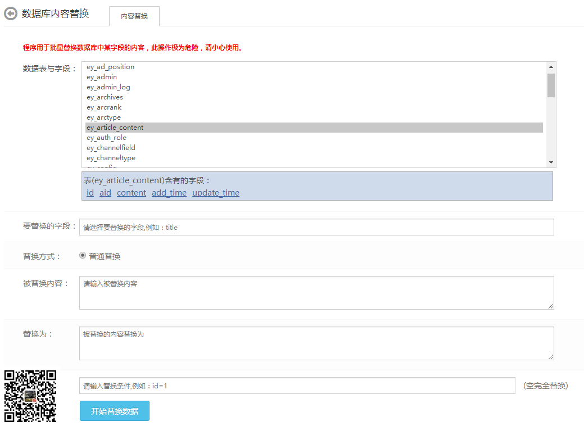Switch to the 内容替换 tab
The height and width of the screenshot is (426, 584).
click(x=134, y=17)
